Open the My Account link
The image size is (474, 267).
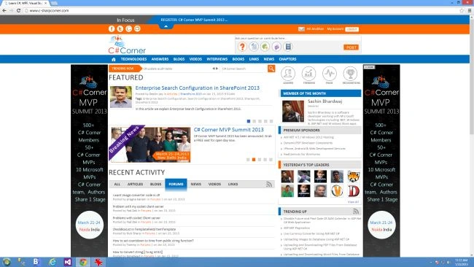pos(335,29)
